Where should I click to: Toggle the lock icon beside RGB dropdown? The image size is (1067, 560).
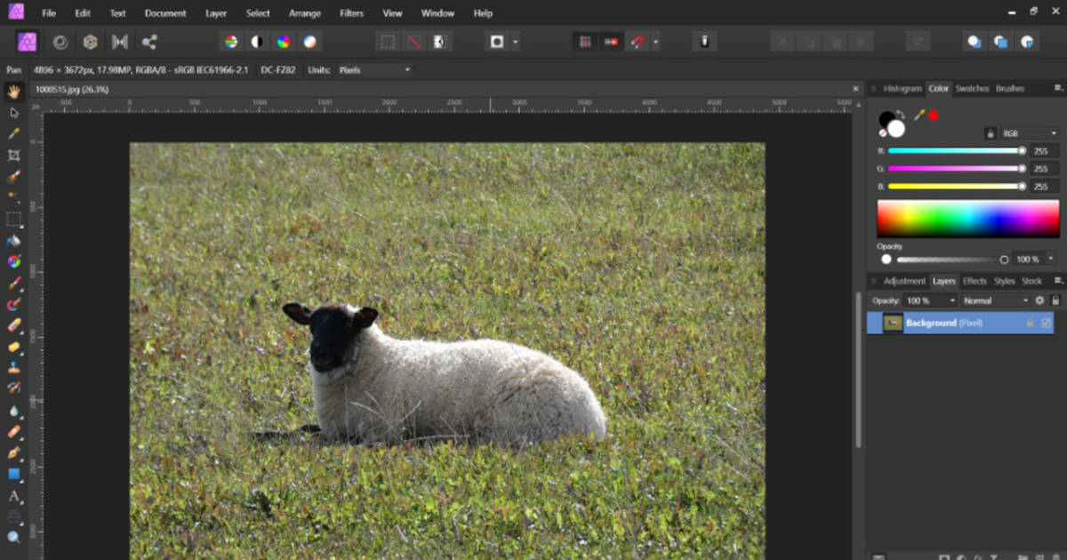coord(990,133)
